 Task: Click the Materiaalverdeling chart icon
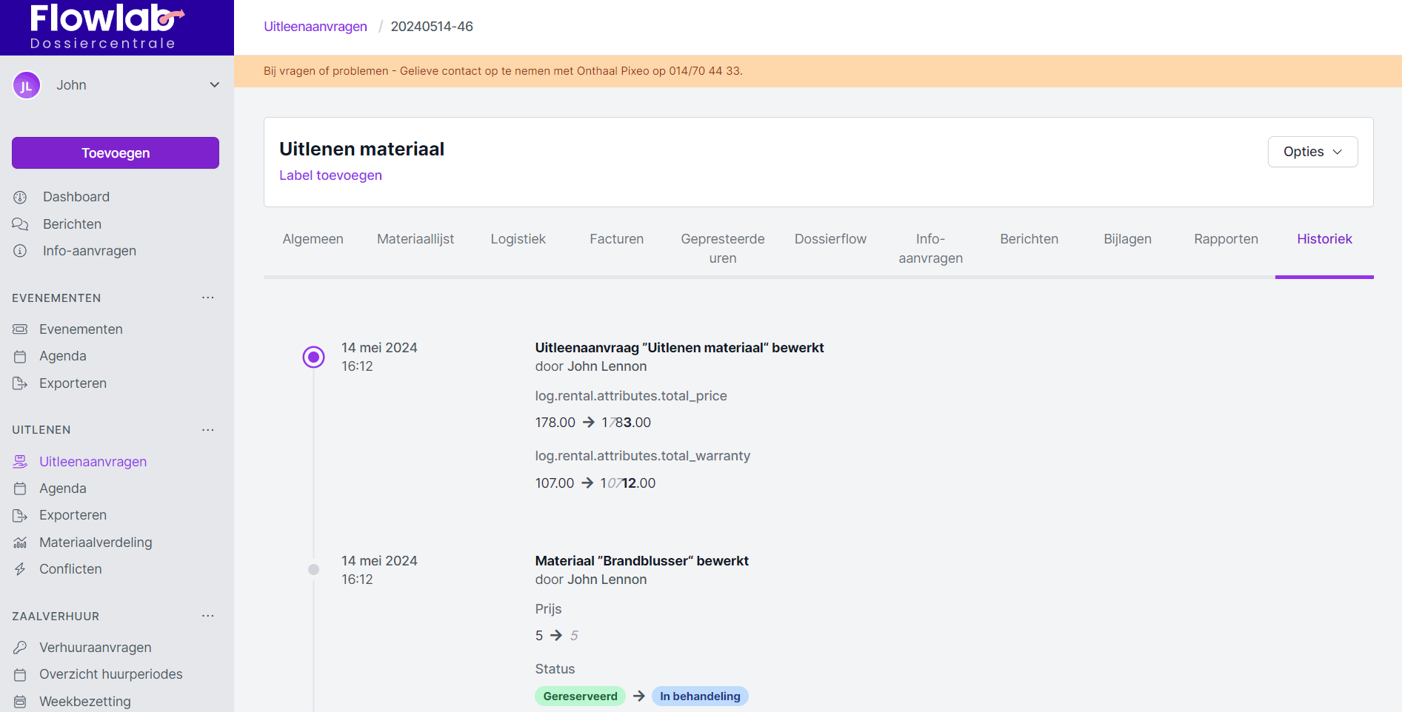(20, 543)
